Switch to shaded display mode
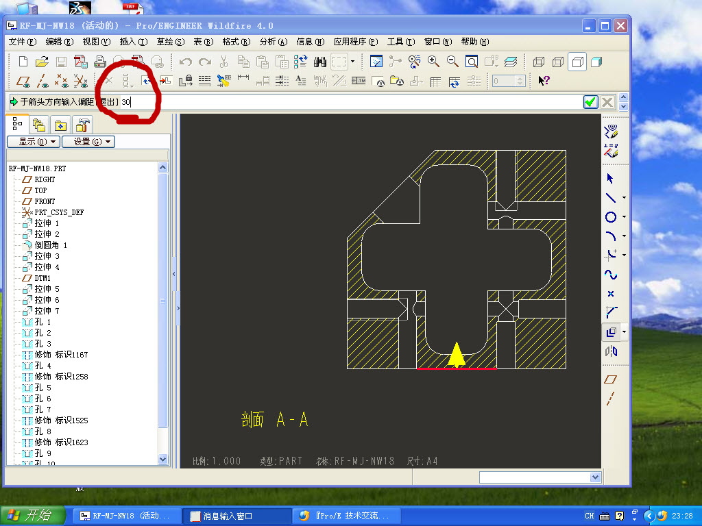The image size is (702, 526). coord(596,62)
